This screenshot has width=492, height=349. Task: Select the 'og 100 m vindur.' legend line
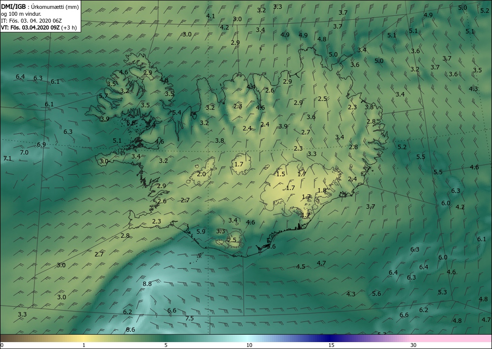20,14
